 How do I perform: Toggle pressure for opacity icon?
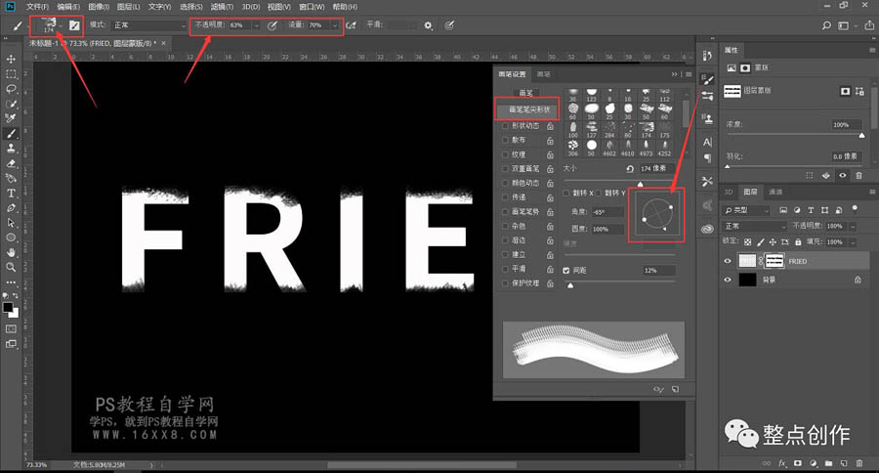tap(272, 25)
